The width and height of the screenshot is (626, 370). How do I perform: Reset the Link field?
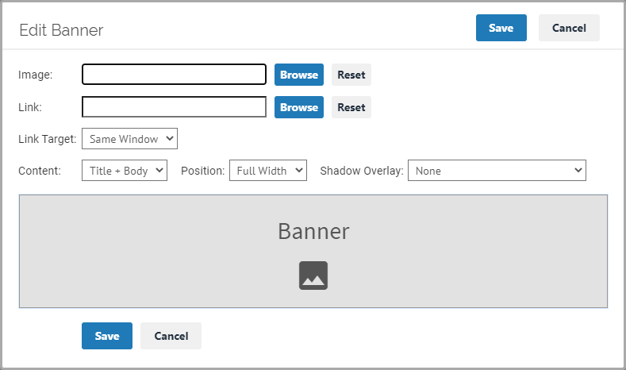pyautogui.click(x=351, y=107)
